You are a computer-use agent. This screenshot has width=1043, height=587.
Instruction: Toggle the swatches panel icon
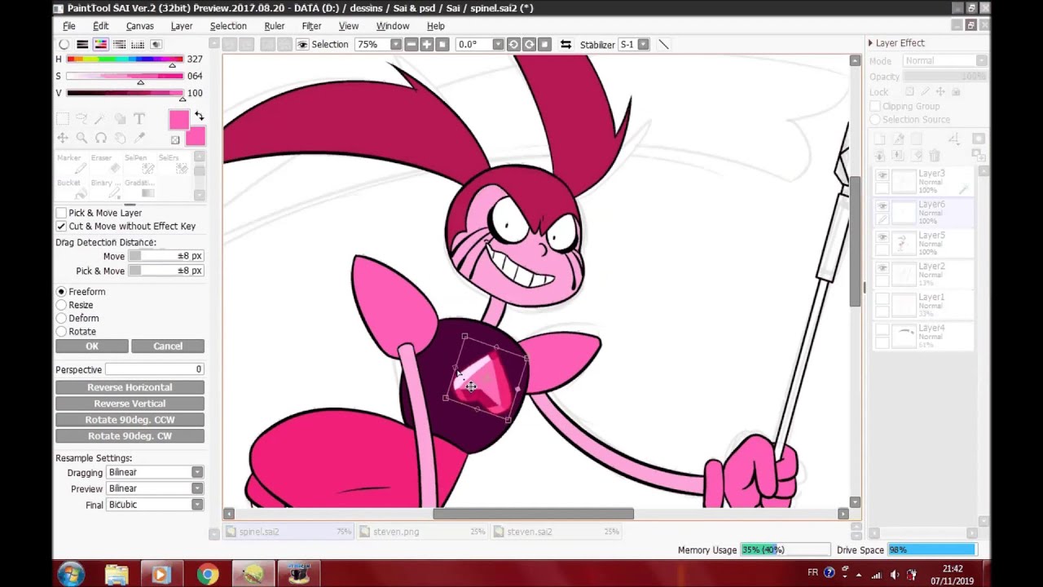coord(137,44)
